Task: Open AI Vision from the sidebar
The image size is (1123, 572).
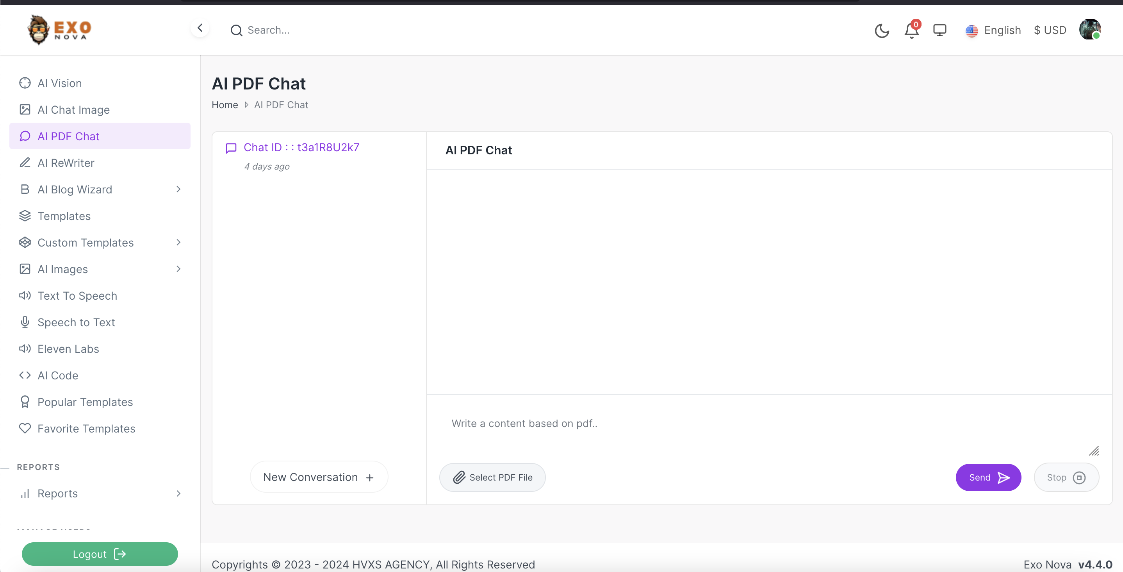Action: [x=59, y=83]
